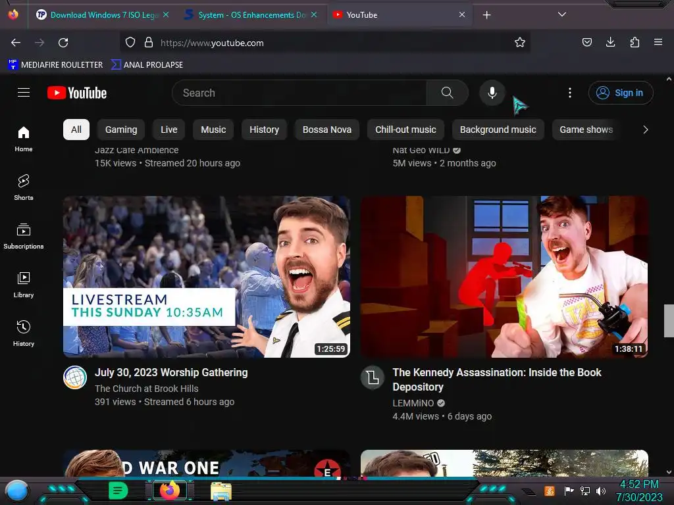Select the Background music chip
The height and width of the screenshot is (505, 674).
[498, 130]
